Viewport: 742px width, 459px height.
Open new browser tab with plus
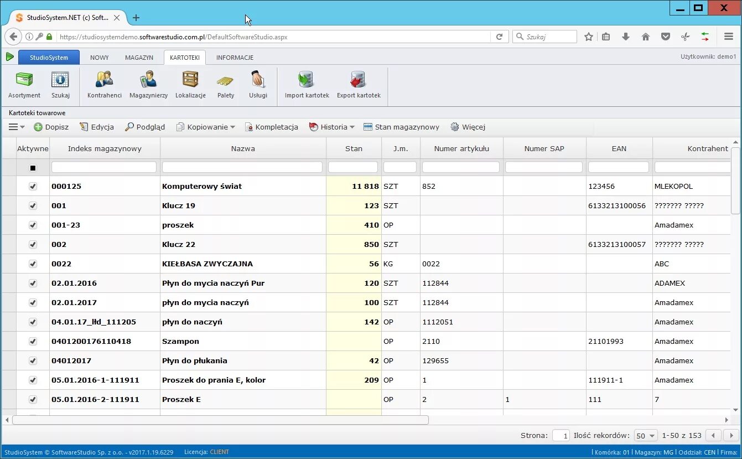(x=136, y=18)
